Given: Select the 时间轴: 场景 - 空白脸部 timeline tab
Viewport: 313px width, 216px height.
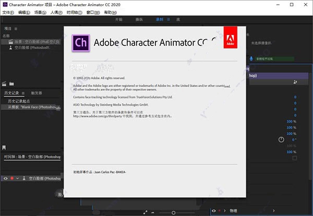Looking at the screenshot, I should coord(32,157).
